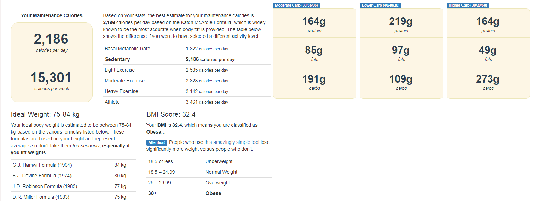The image size is (533, 201).
Task: Click the 49g fats value
Action: pos(488,51)
